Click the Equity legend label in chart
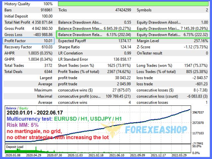Viewport: 212px width, 159px height. [x=24, y=108]
